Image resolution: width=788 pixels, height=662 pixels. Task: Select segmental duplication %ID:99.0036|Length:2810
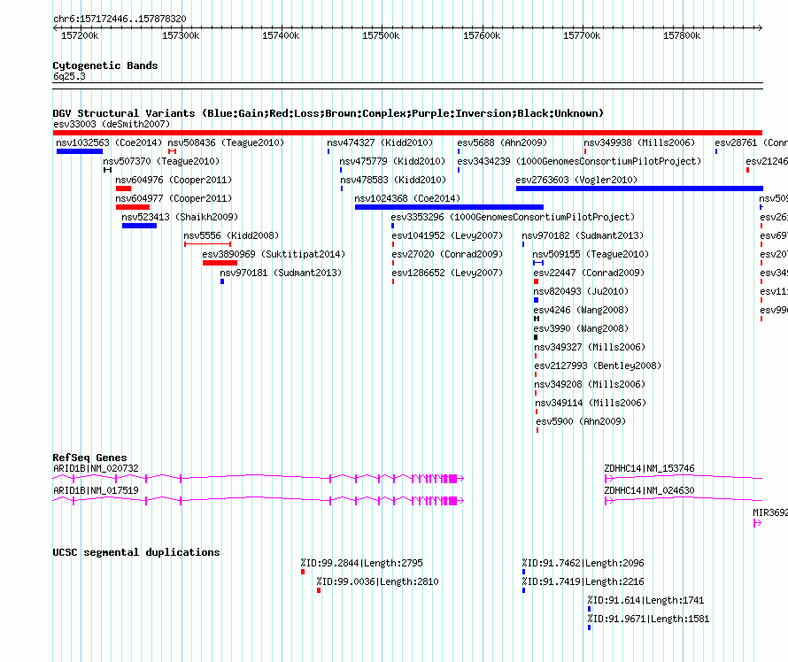coord(377,581)
